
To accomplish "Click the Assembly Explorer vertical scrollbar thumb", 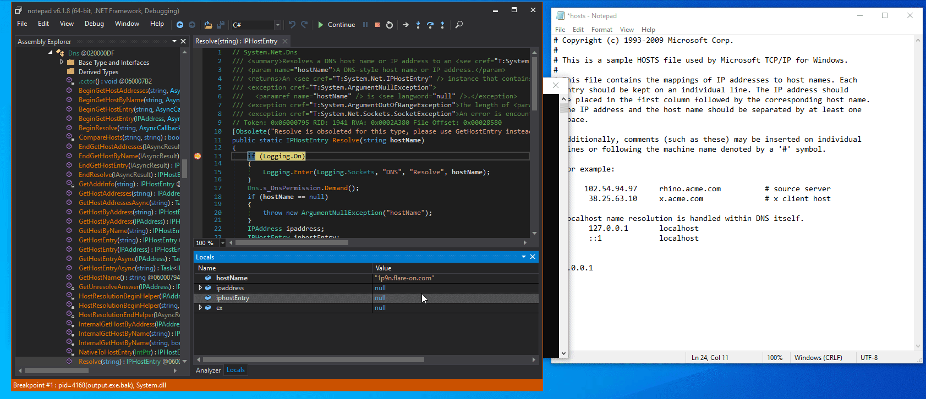I will (x=184, y=168).
